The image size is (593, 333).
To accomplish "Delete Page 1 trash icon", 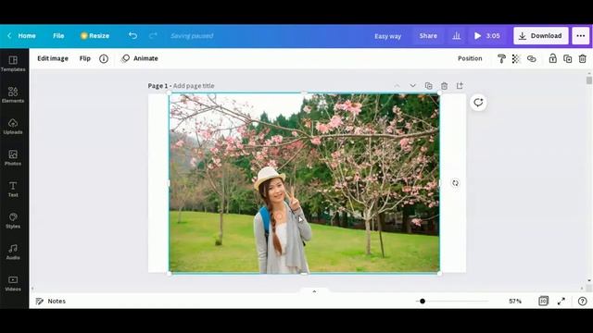I will coord(445,86).
